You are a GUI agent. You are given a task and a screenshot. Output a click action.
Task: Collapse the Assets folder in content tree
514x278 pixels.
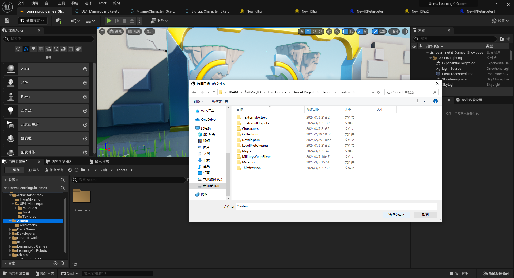10,221
